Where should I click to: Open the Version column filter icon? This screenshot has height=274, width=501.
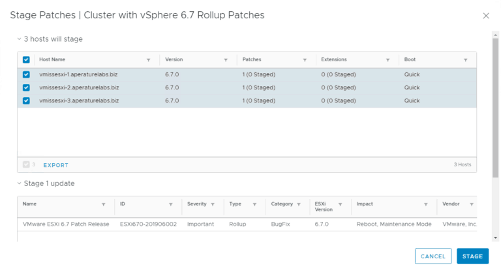pos(226,60)
